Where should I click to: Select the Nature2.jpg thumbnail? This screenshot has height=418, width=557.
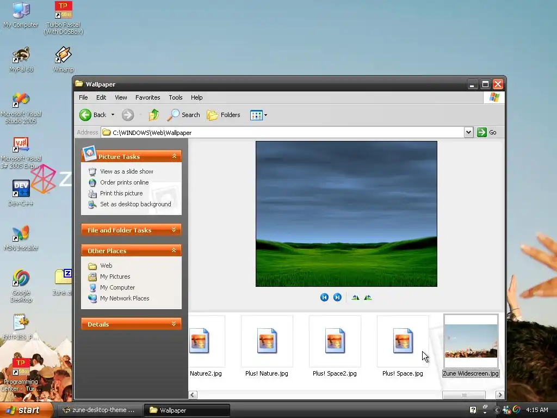pos(205,346)
